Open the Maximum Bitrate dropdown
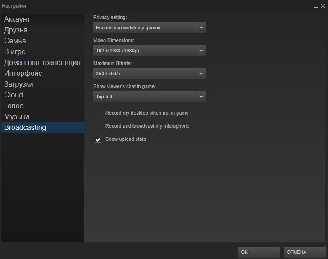The image size is (328, 259). tap(149, 74)
